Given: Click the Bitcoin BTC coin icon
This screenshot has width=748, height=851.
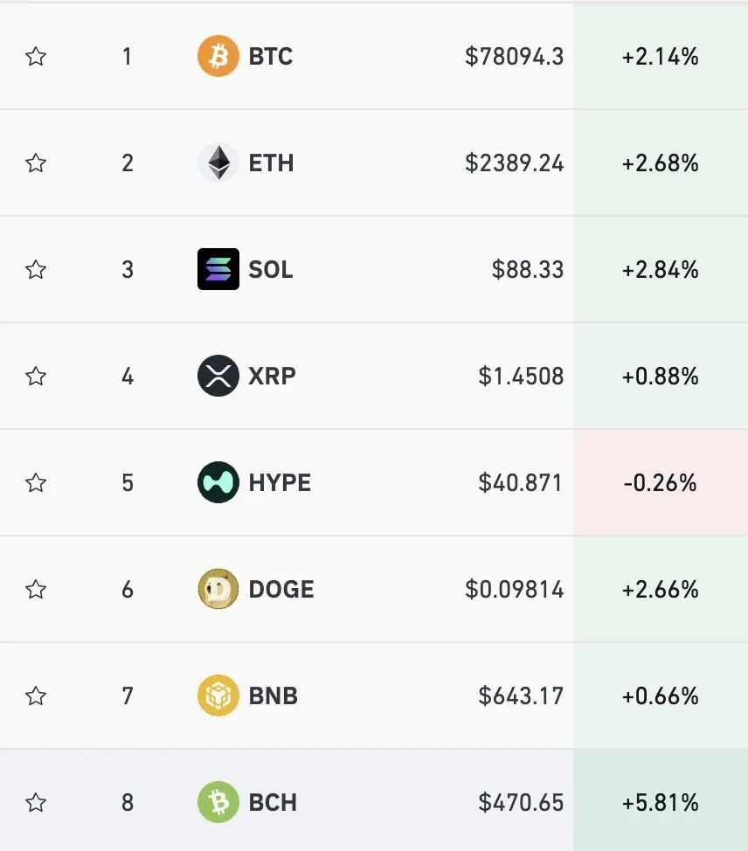Looking at the screenshot, I should [218, 56].
